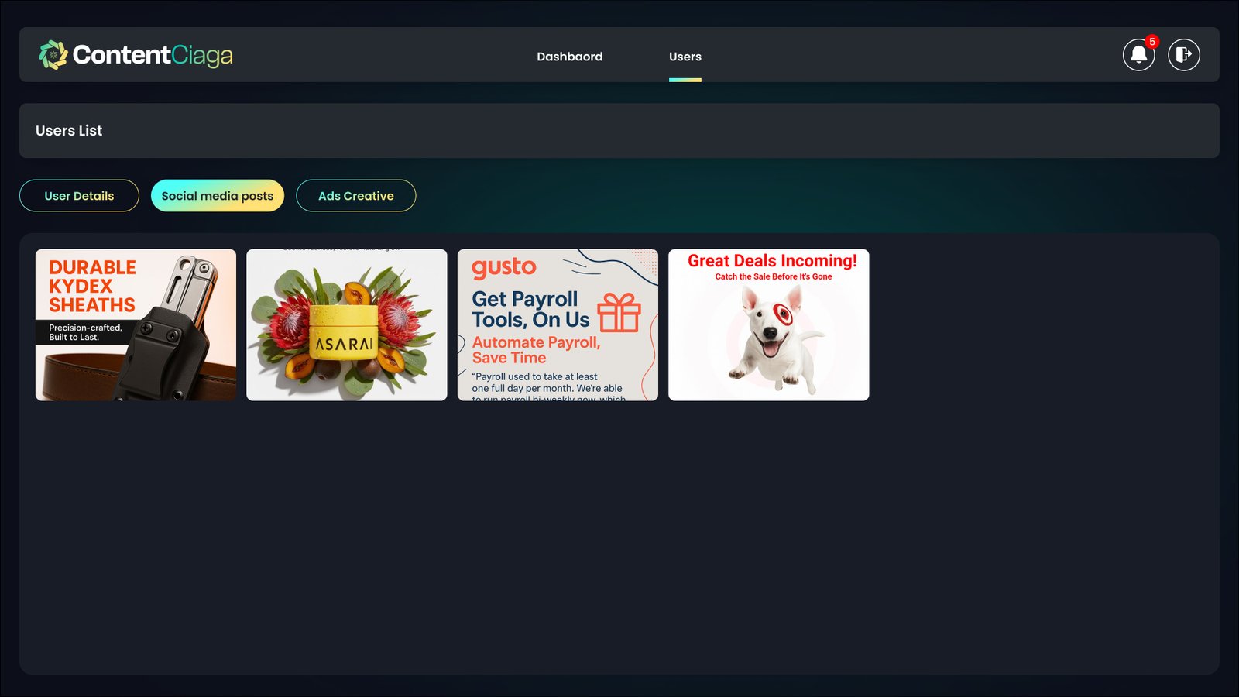
Task: Click the ContentCiaga logo
Action: 136,55
